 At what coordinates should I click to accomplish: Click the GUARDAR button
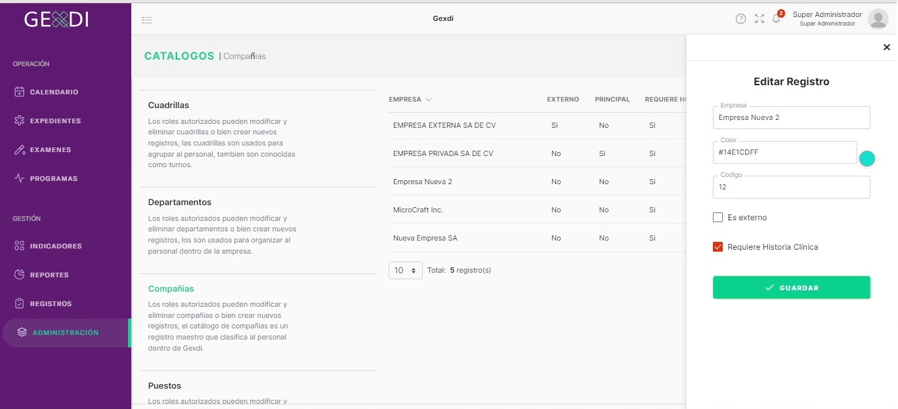pyautogui.click(x=792, y=288)
